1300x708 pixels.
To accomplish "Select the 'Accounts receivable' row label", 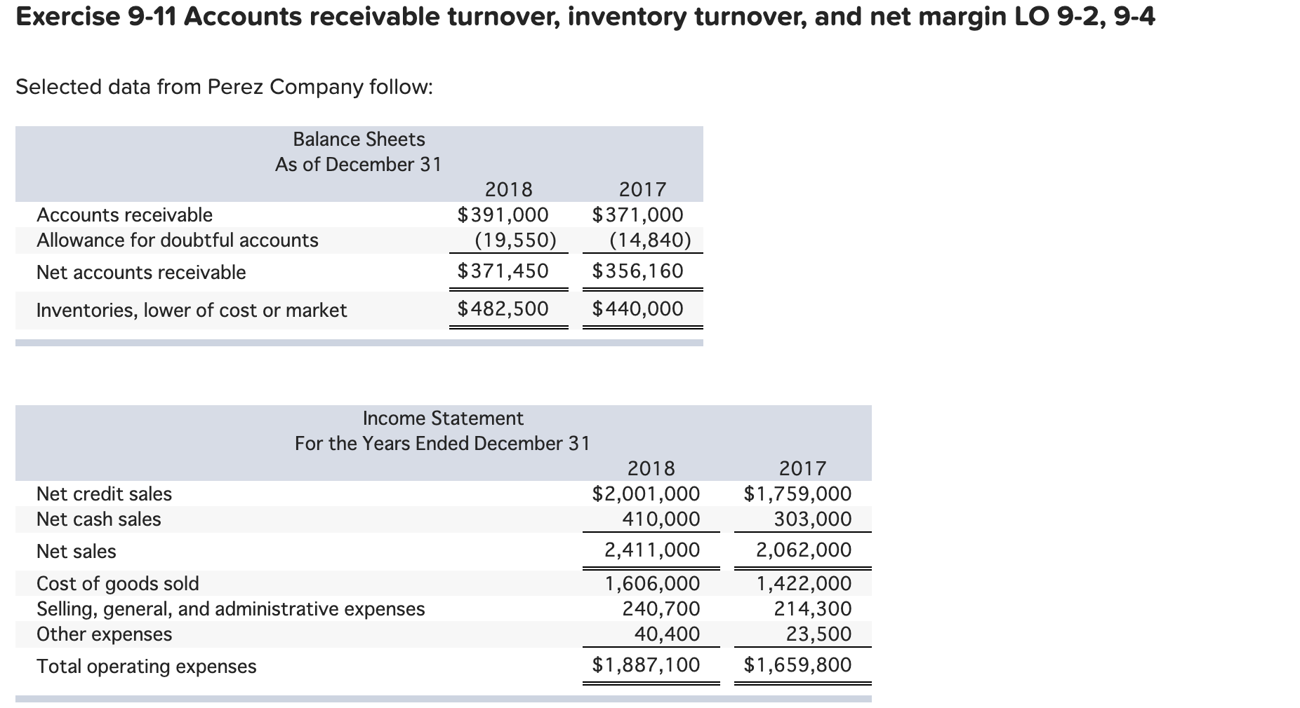I will point(124,215).
